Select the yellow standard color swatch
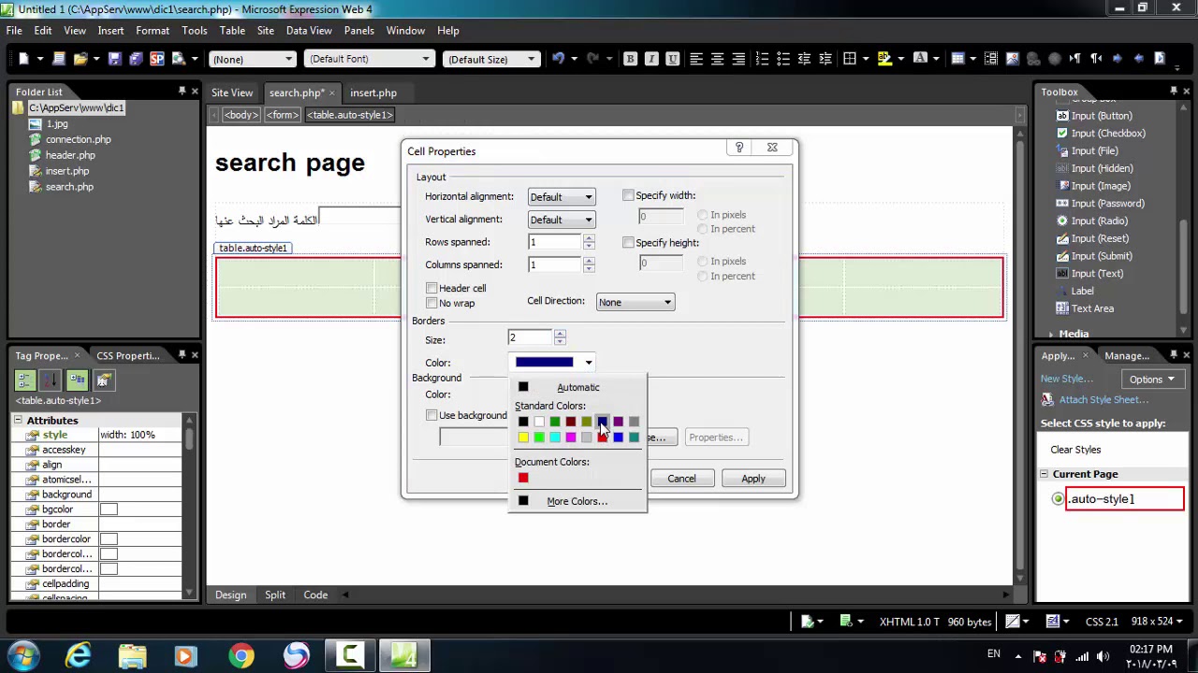This screenshot has height=673, width=1198. click(523, 437)
